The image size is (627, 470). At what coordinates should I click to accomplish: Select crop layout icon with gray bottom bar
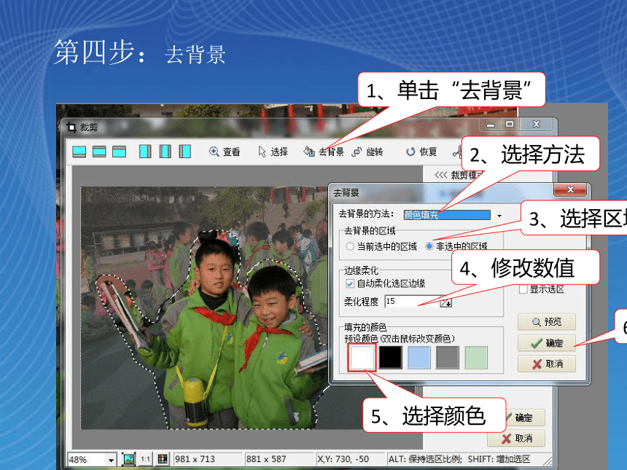79,152
